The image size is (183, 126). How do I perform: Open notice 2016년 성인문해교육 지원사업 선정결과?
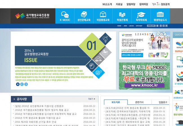point(39,106)
